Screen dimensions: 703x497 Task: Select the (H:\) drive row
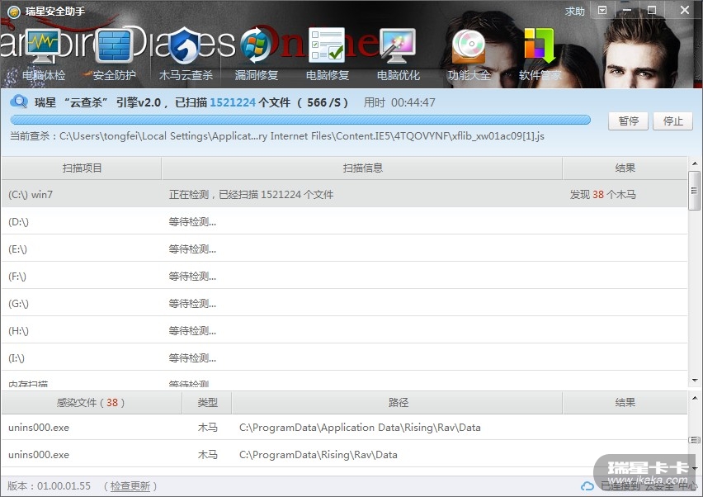(x=344, y=331)
